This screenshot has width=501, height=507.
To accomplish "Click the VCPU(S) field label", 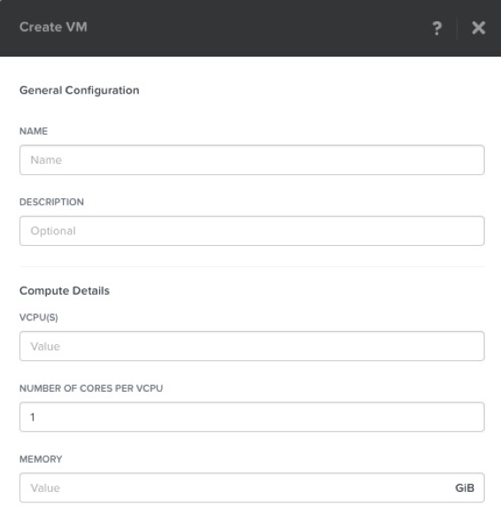I will [x=39, y=318].
